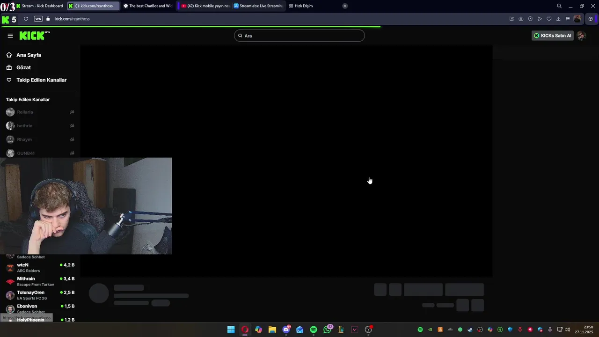Go to Ana Sayfa
The image size is (599, 337).
29,55
